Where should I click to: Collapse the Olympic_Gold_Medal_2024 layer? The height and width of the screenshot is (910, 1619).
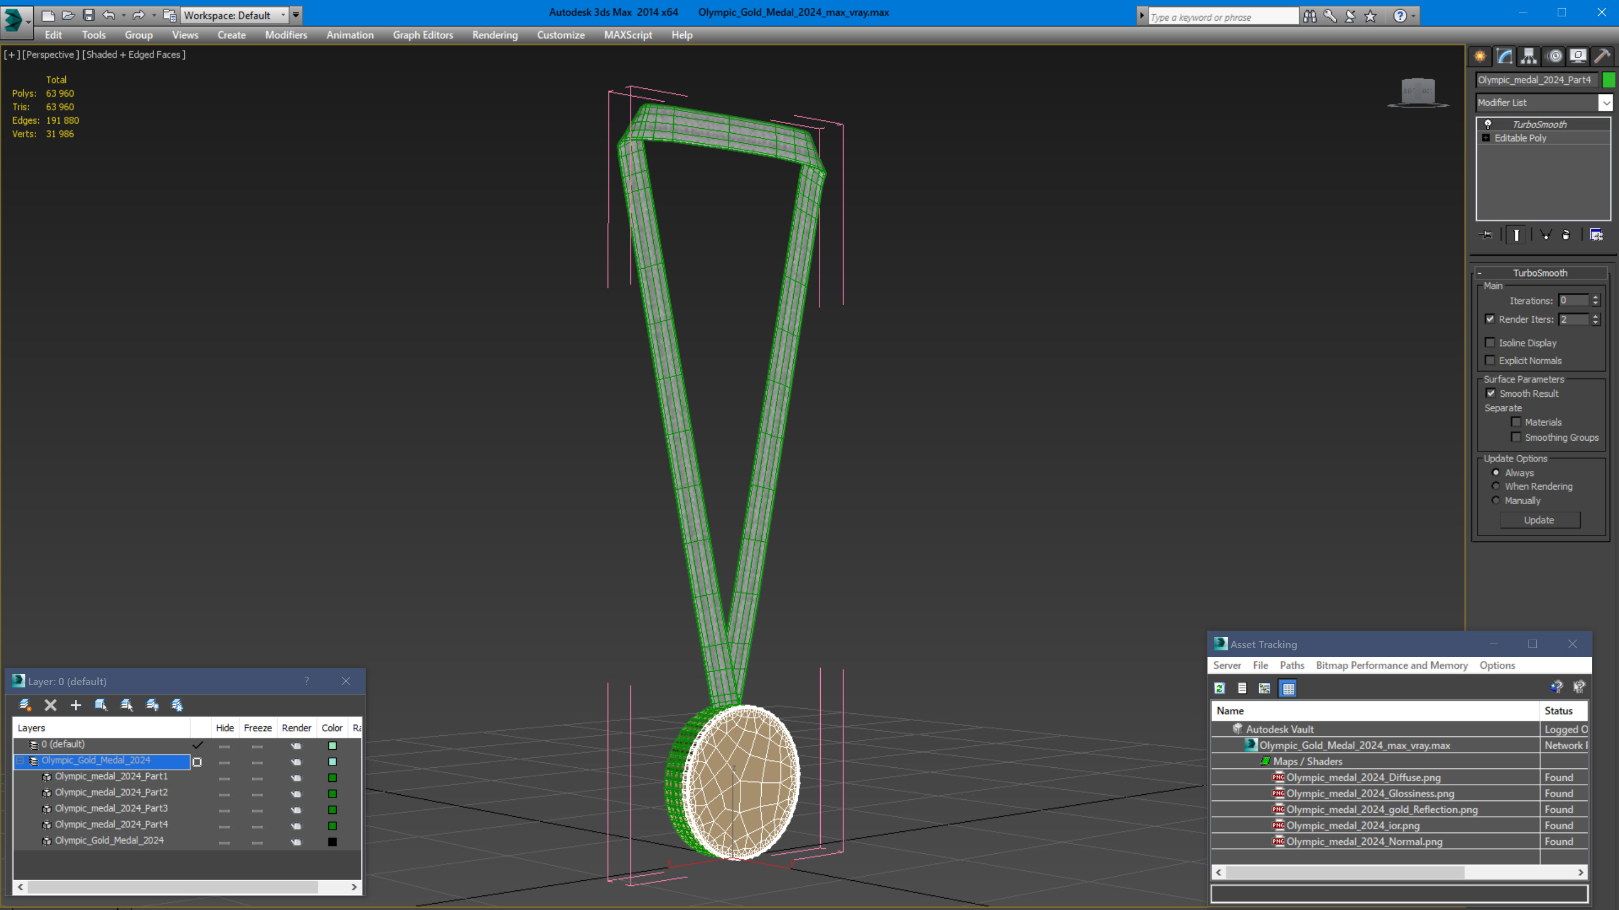(x=20, y=760)
